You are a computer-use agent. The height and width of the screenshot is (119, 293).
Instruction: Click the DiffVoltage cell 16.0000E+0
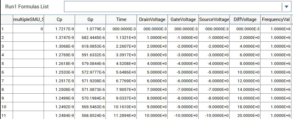pos(245,98)
